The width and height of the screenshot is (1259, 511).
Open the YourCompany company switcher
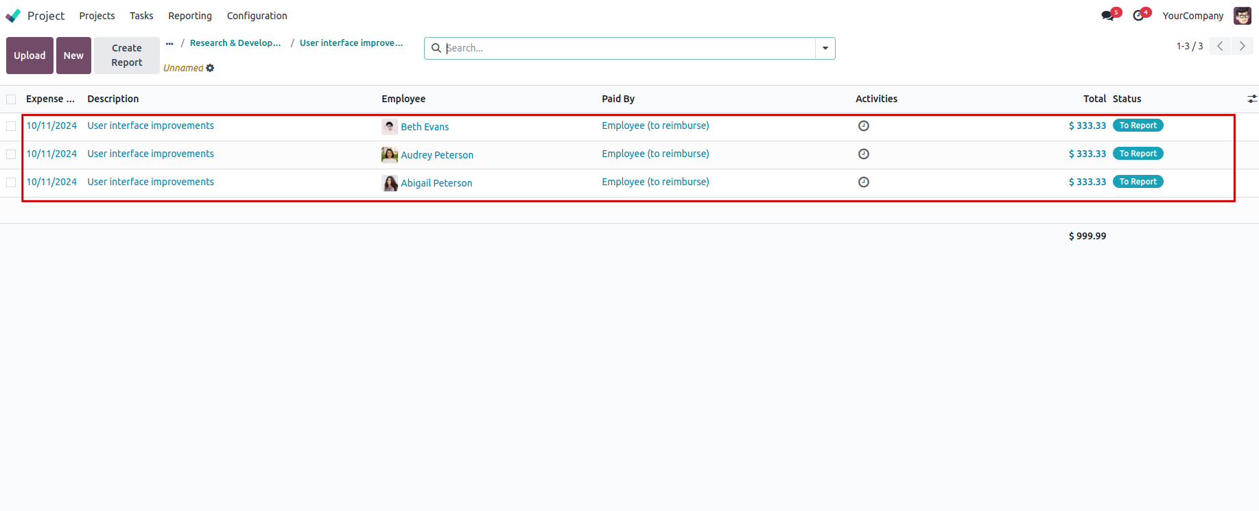click(x=1192, y=16)
